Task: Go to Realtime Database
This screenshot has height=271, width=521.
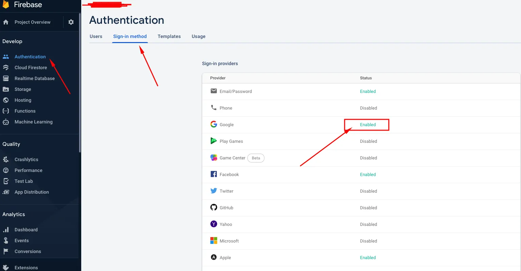Action: click(x=35, y=78)
